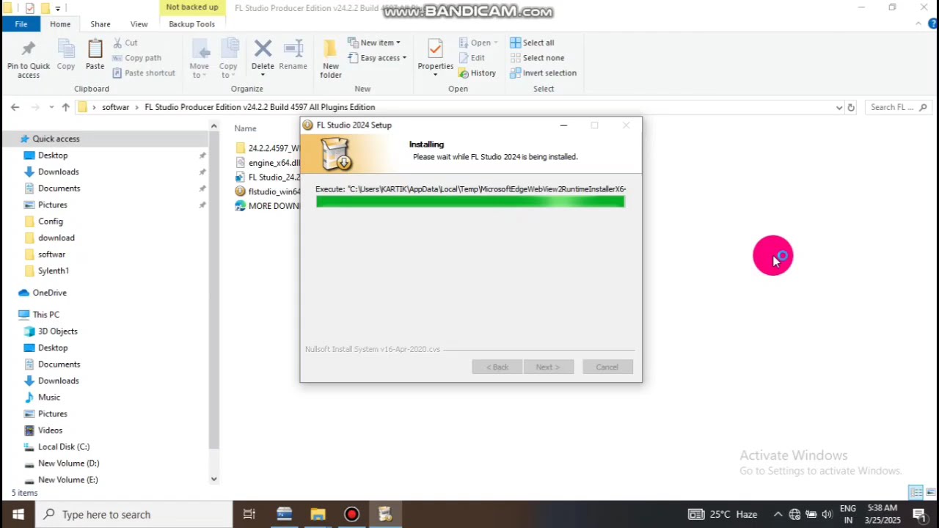Click the new folder icon in title bar toolbar
The width and height of the screenshot is (939, 528).
(44, 8)
